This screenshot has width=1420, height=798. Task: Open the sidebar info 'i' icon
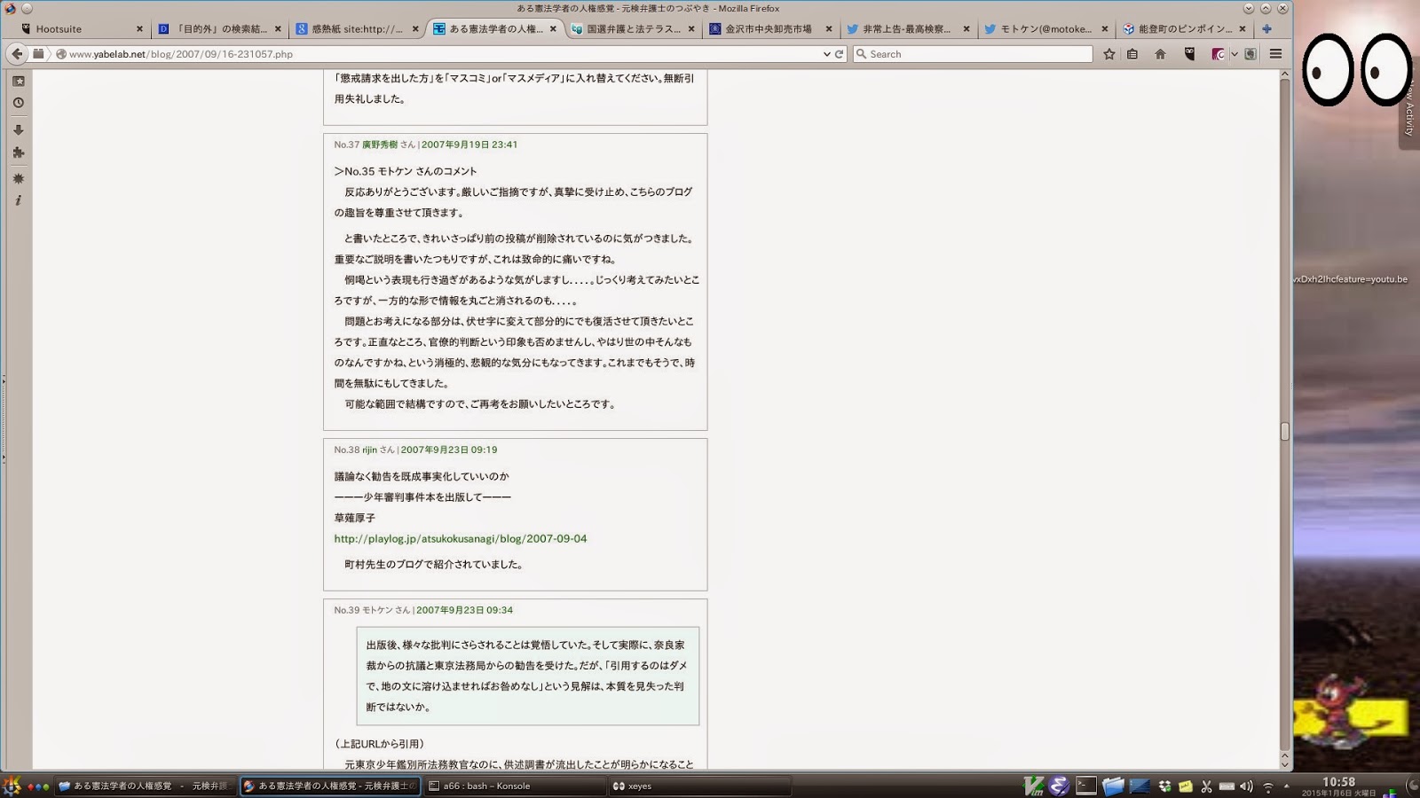tap(18, 200)
